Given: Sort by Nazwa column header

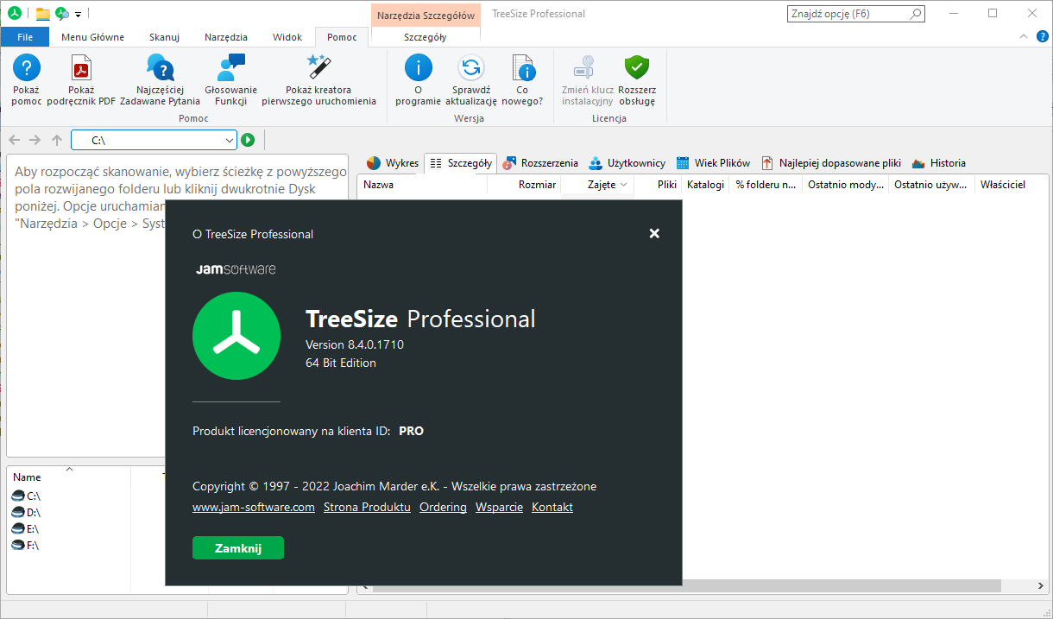Looking at the screenshot, I should pos(422,185).
